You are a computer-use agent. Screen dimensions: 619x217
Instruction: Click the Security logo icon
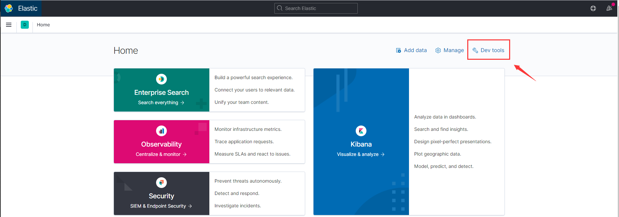click(161, 183)
